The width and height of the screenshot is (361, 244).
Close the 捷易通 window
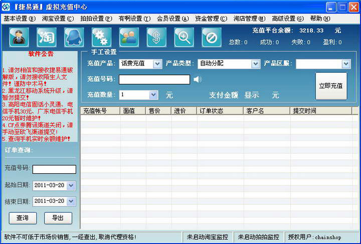353,7
